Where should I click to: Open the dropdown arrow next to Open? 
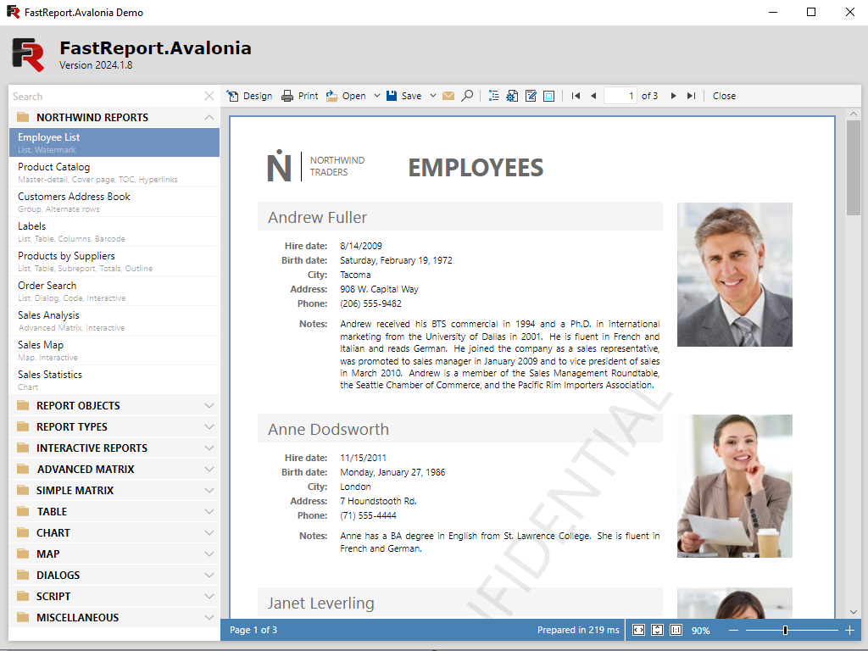375,96
